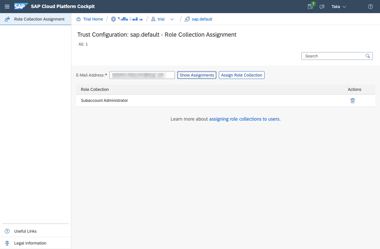Toggle the hamburger navigation menu
380x249 pixels.
7,7
